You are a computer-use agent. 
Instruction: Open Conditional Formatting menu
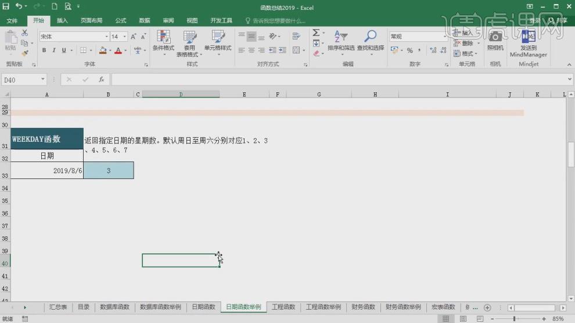coord(164,43)
